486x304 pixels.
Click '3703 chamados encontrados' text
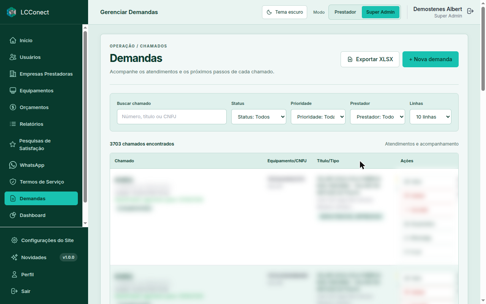142,144
